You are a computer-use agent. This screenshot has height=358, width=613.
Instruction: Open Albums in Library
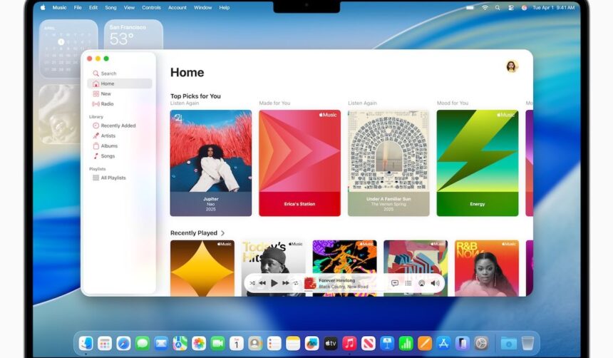105,146
